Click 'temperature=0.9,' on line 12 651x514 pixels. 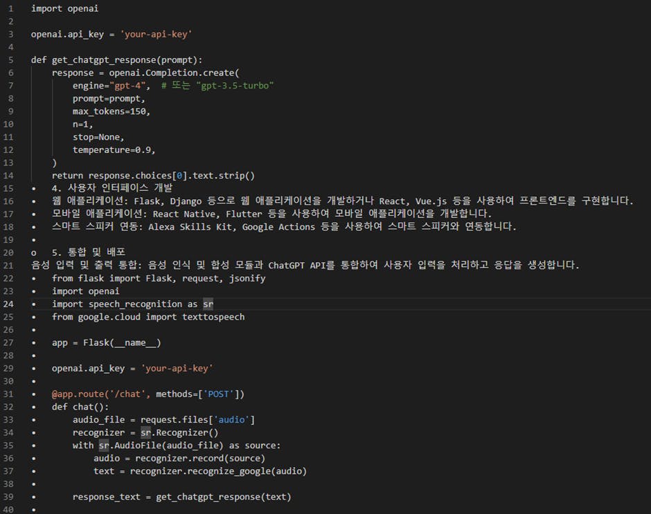(x=114, y=150)
